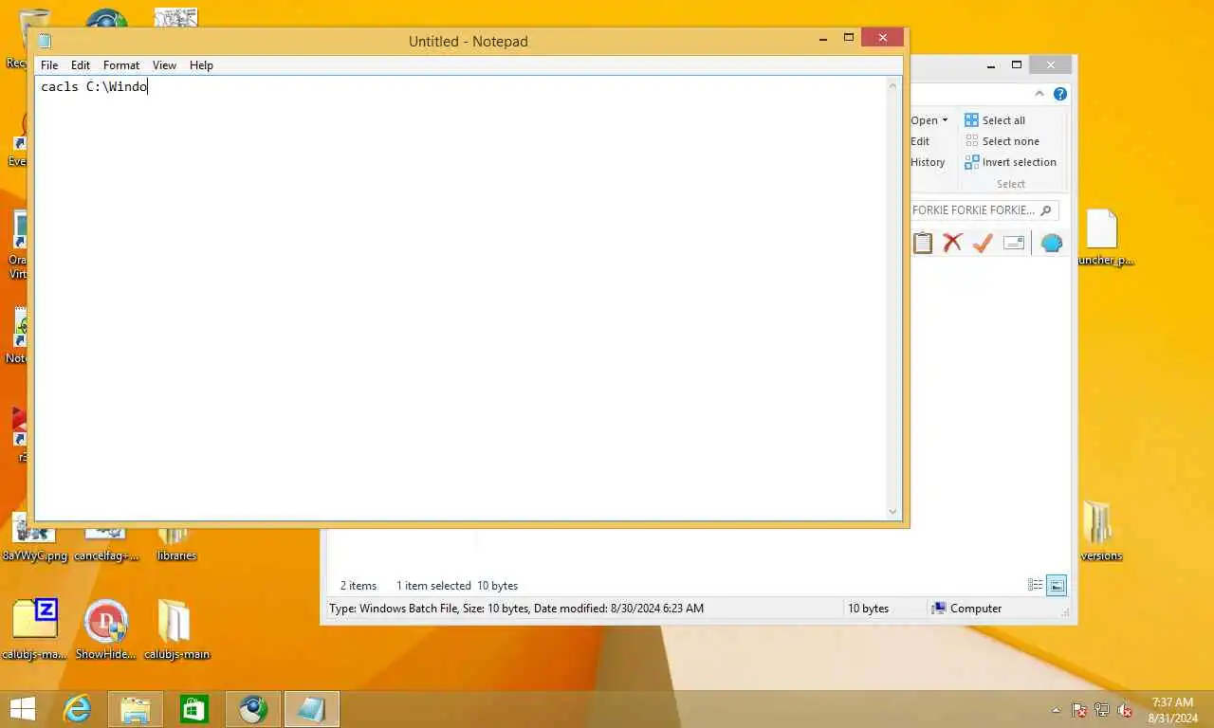Click the Select all icon in Explorer
1214x728 pixels.
[x=971, y=120]
